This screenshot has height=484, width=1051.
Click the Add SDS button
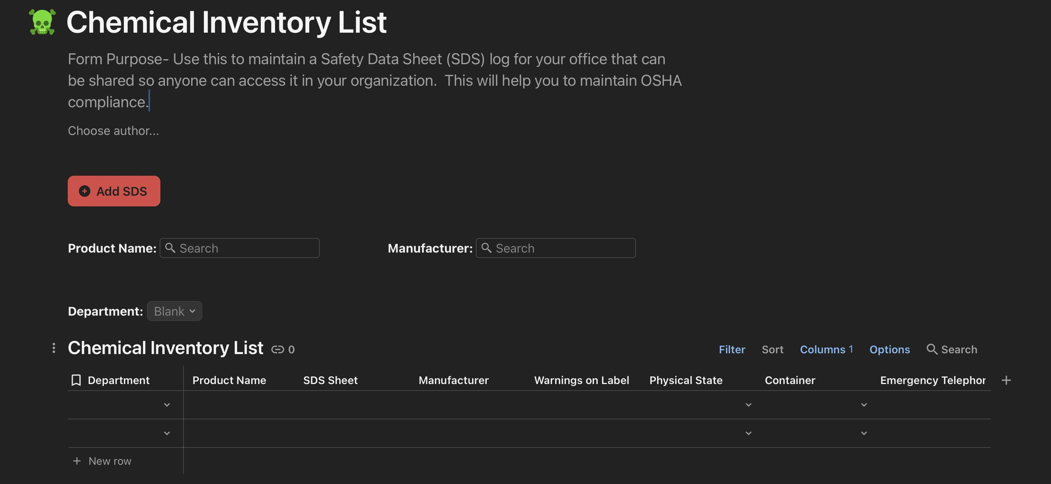point(114,191)
